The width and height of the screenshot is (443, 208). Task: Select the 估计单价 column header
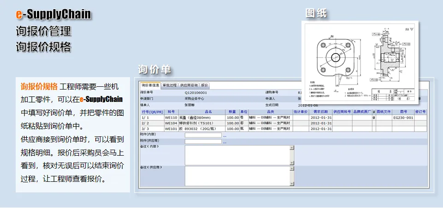coord(301,112)
